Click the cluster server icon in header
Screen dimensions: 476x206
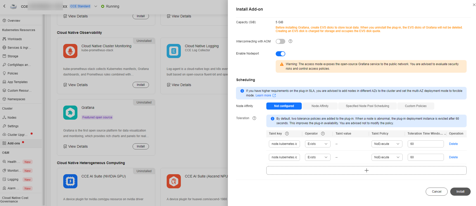point(13,6)
